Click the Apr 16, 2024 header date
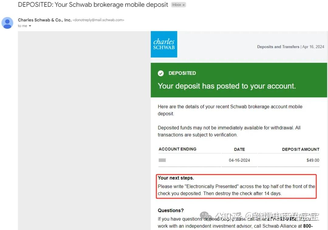 click(x=313, y=47)
